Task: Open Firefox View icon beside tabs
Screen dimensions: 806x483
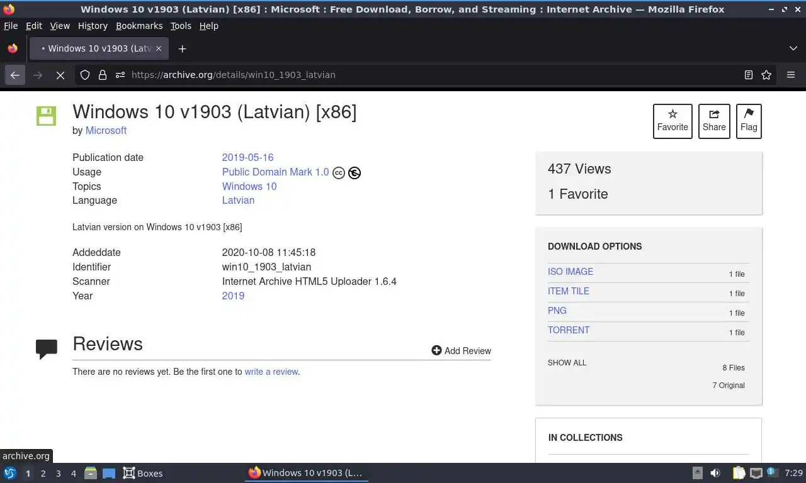Action: pyautogui.click(x=13, y=48)
